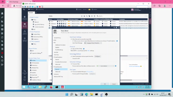The height and width of the screenshot is (97, 173).
Task: Open Microsoft Edge on the host taskbar
Action: coord(86,94)
